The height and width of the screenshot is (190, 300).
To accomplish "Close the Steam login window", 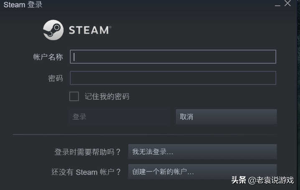I will [287, 4].
